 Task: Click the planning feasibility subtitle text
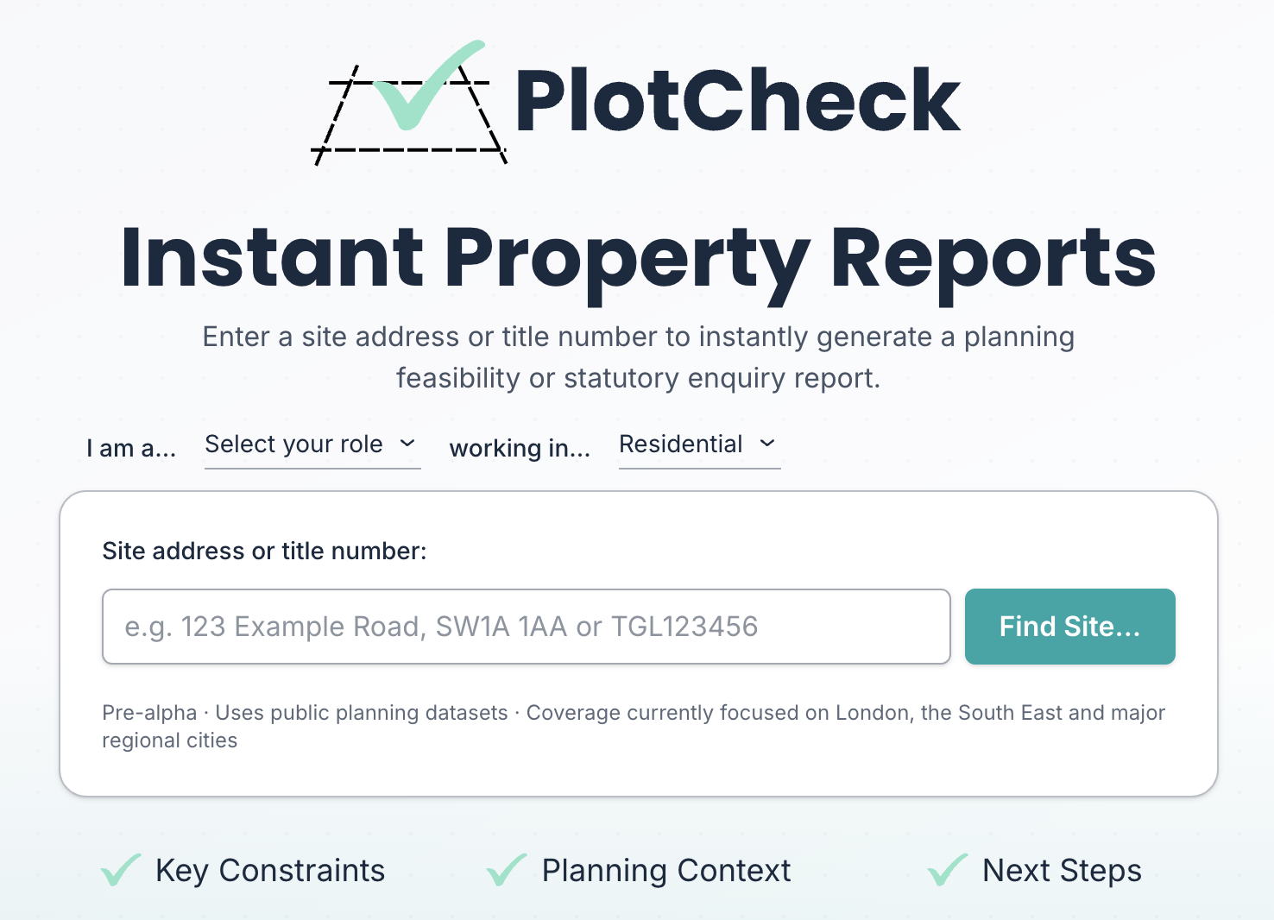pos(638,357)
